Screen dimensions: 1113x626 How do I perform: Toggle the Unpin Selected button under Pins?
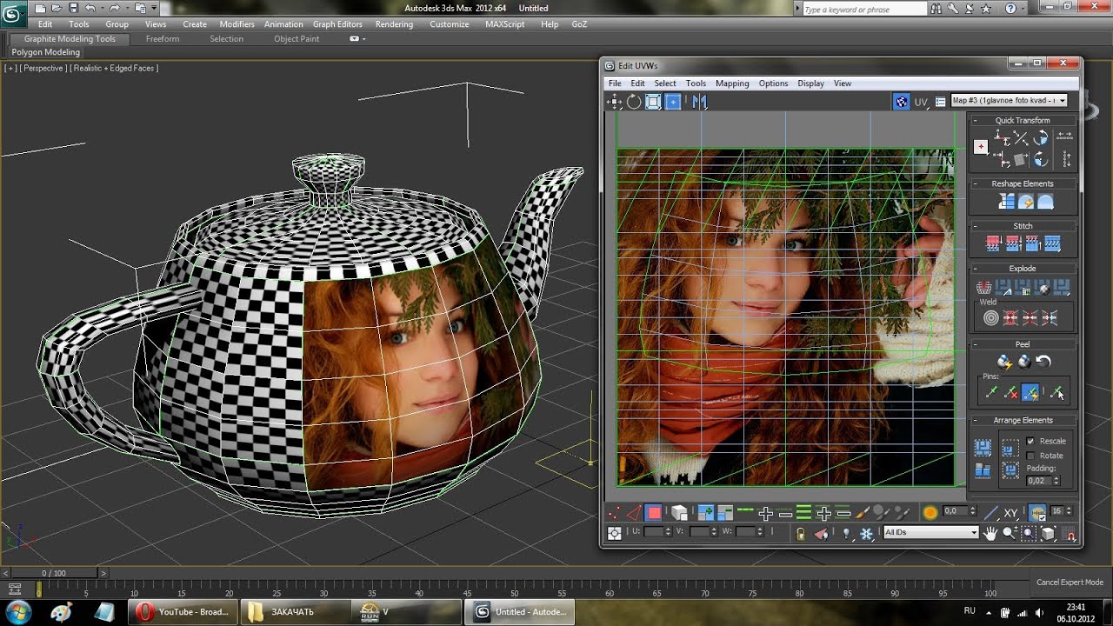click(x=1010, y=393)
